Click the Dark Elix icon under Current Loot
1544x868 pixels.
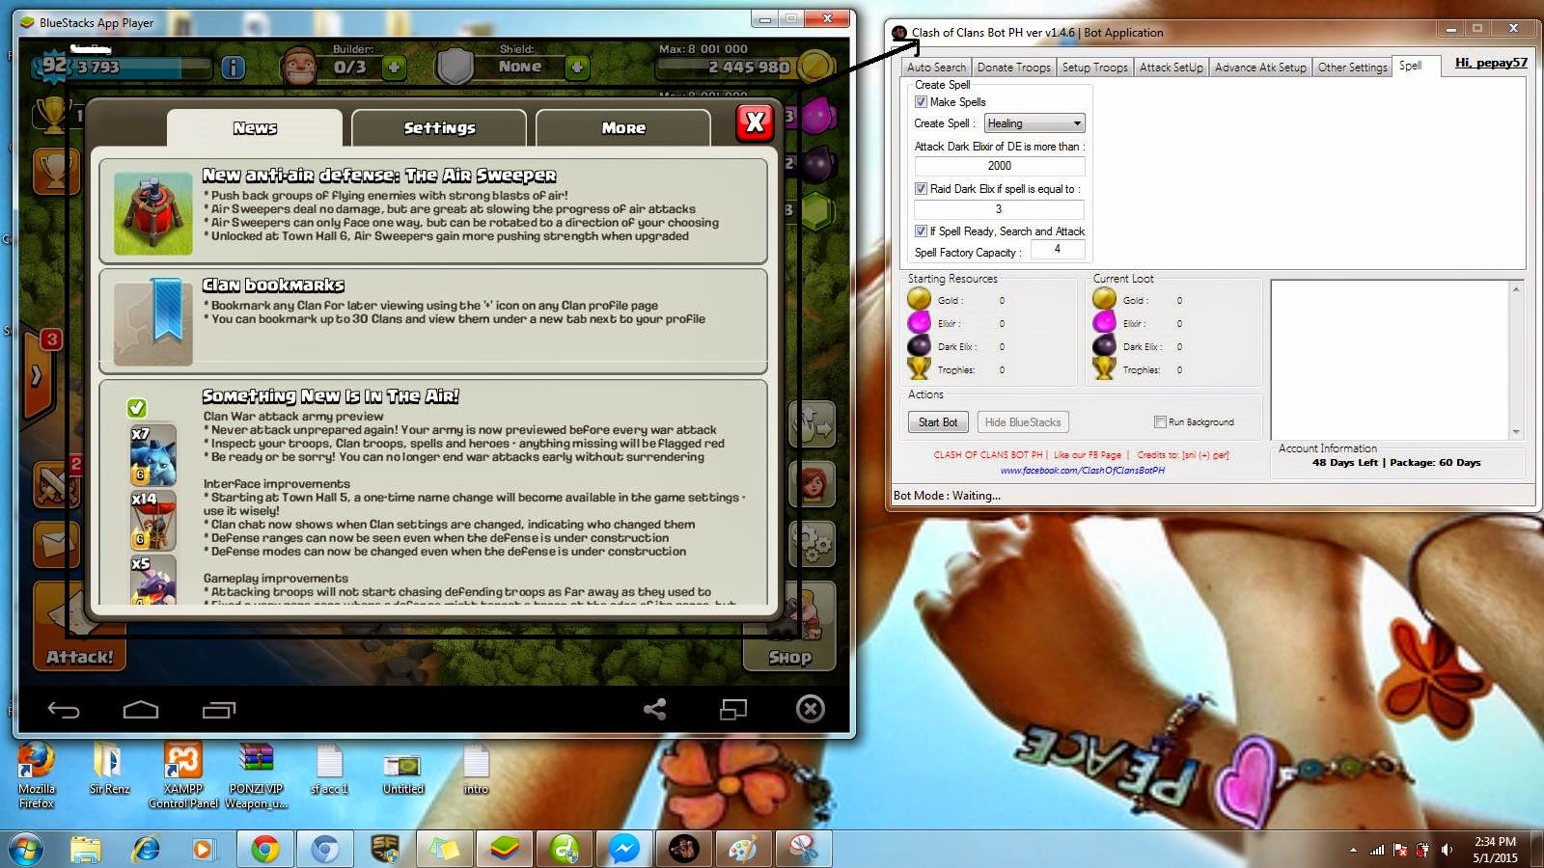(x=1105, y=346)
